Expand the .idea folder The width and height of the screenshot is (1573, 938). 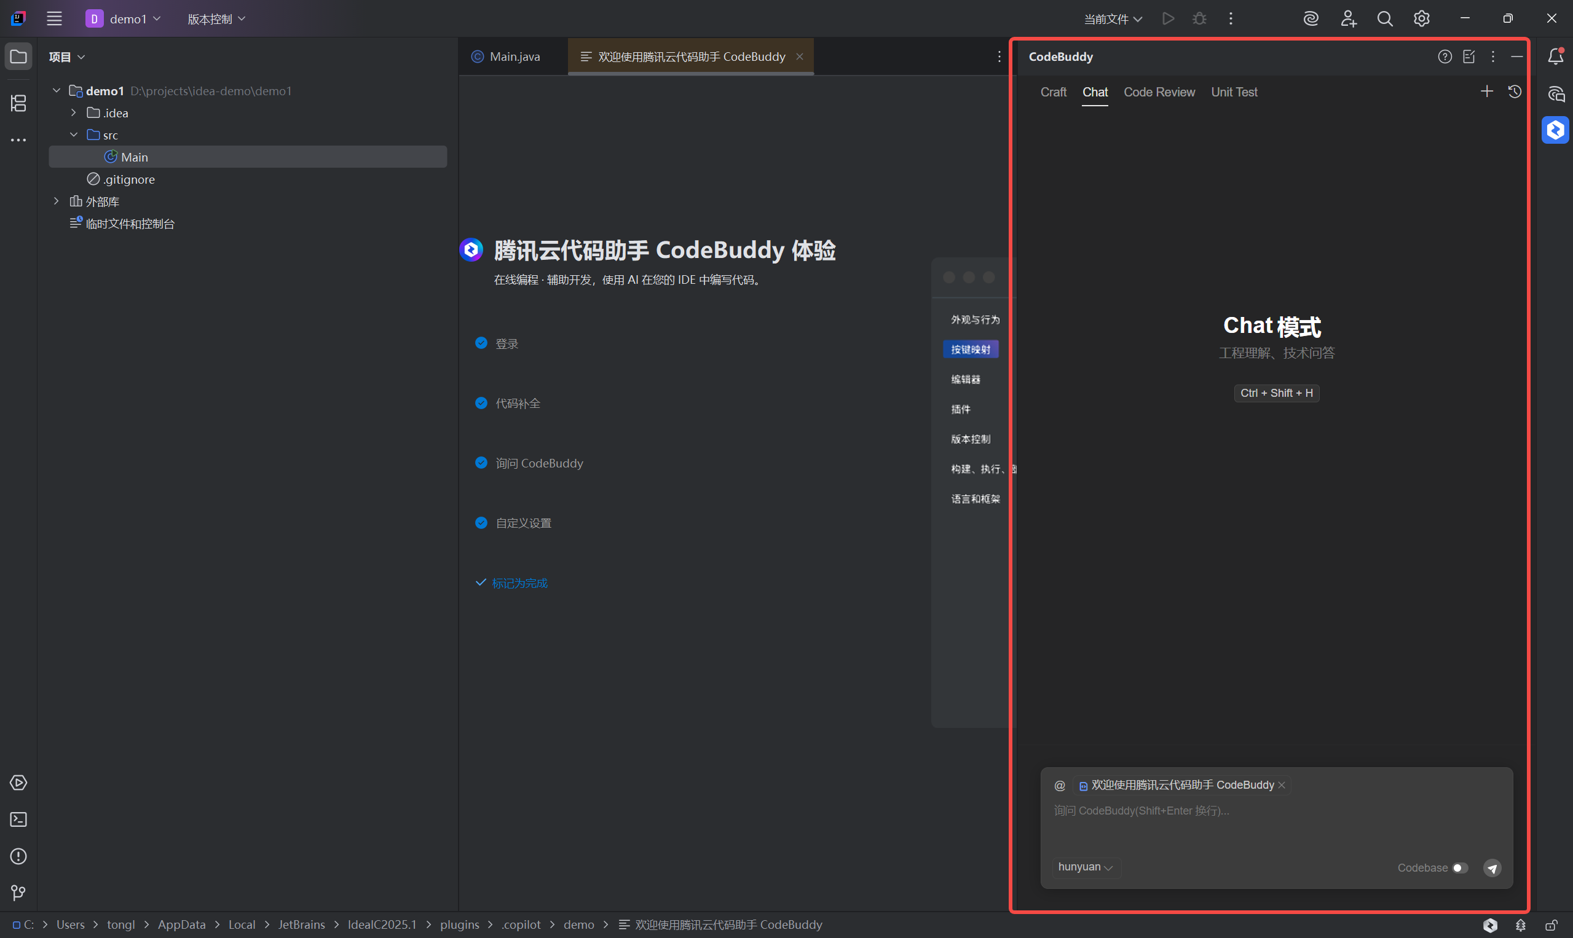[73, 112]
